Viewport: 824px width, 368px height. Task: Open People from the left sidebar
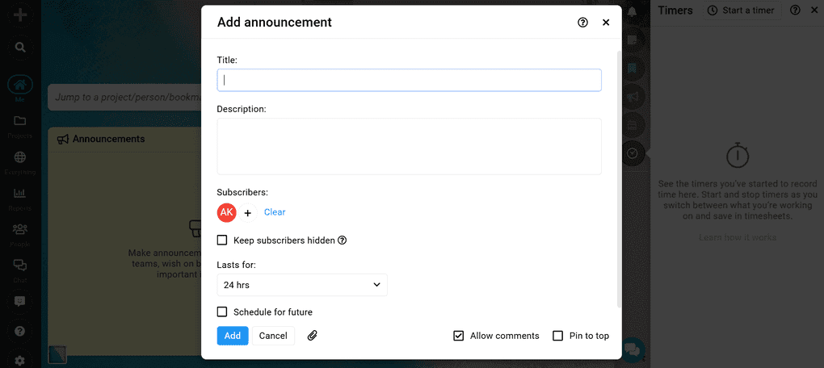(x=20, y=229)
